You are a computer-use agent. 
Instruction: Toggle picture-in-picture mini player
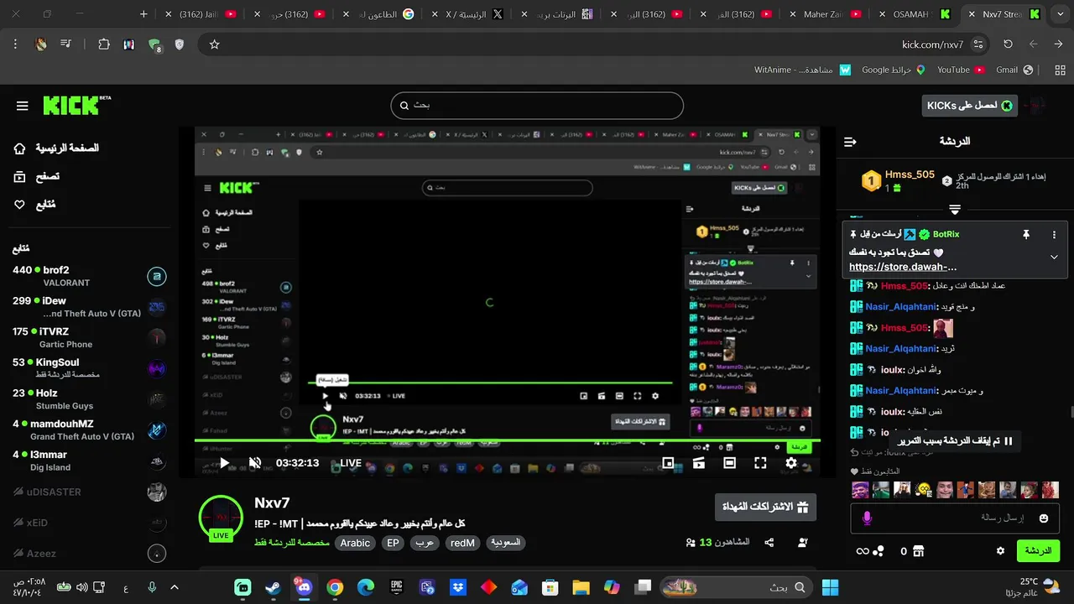pyautogui.click(x=668, y=463)
